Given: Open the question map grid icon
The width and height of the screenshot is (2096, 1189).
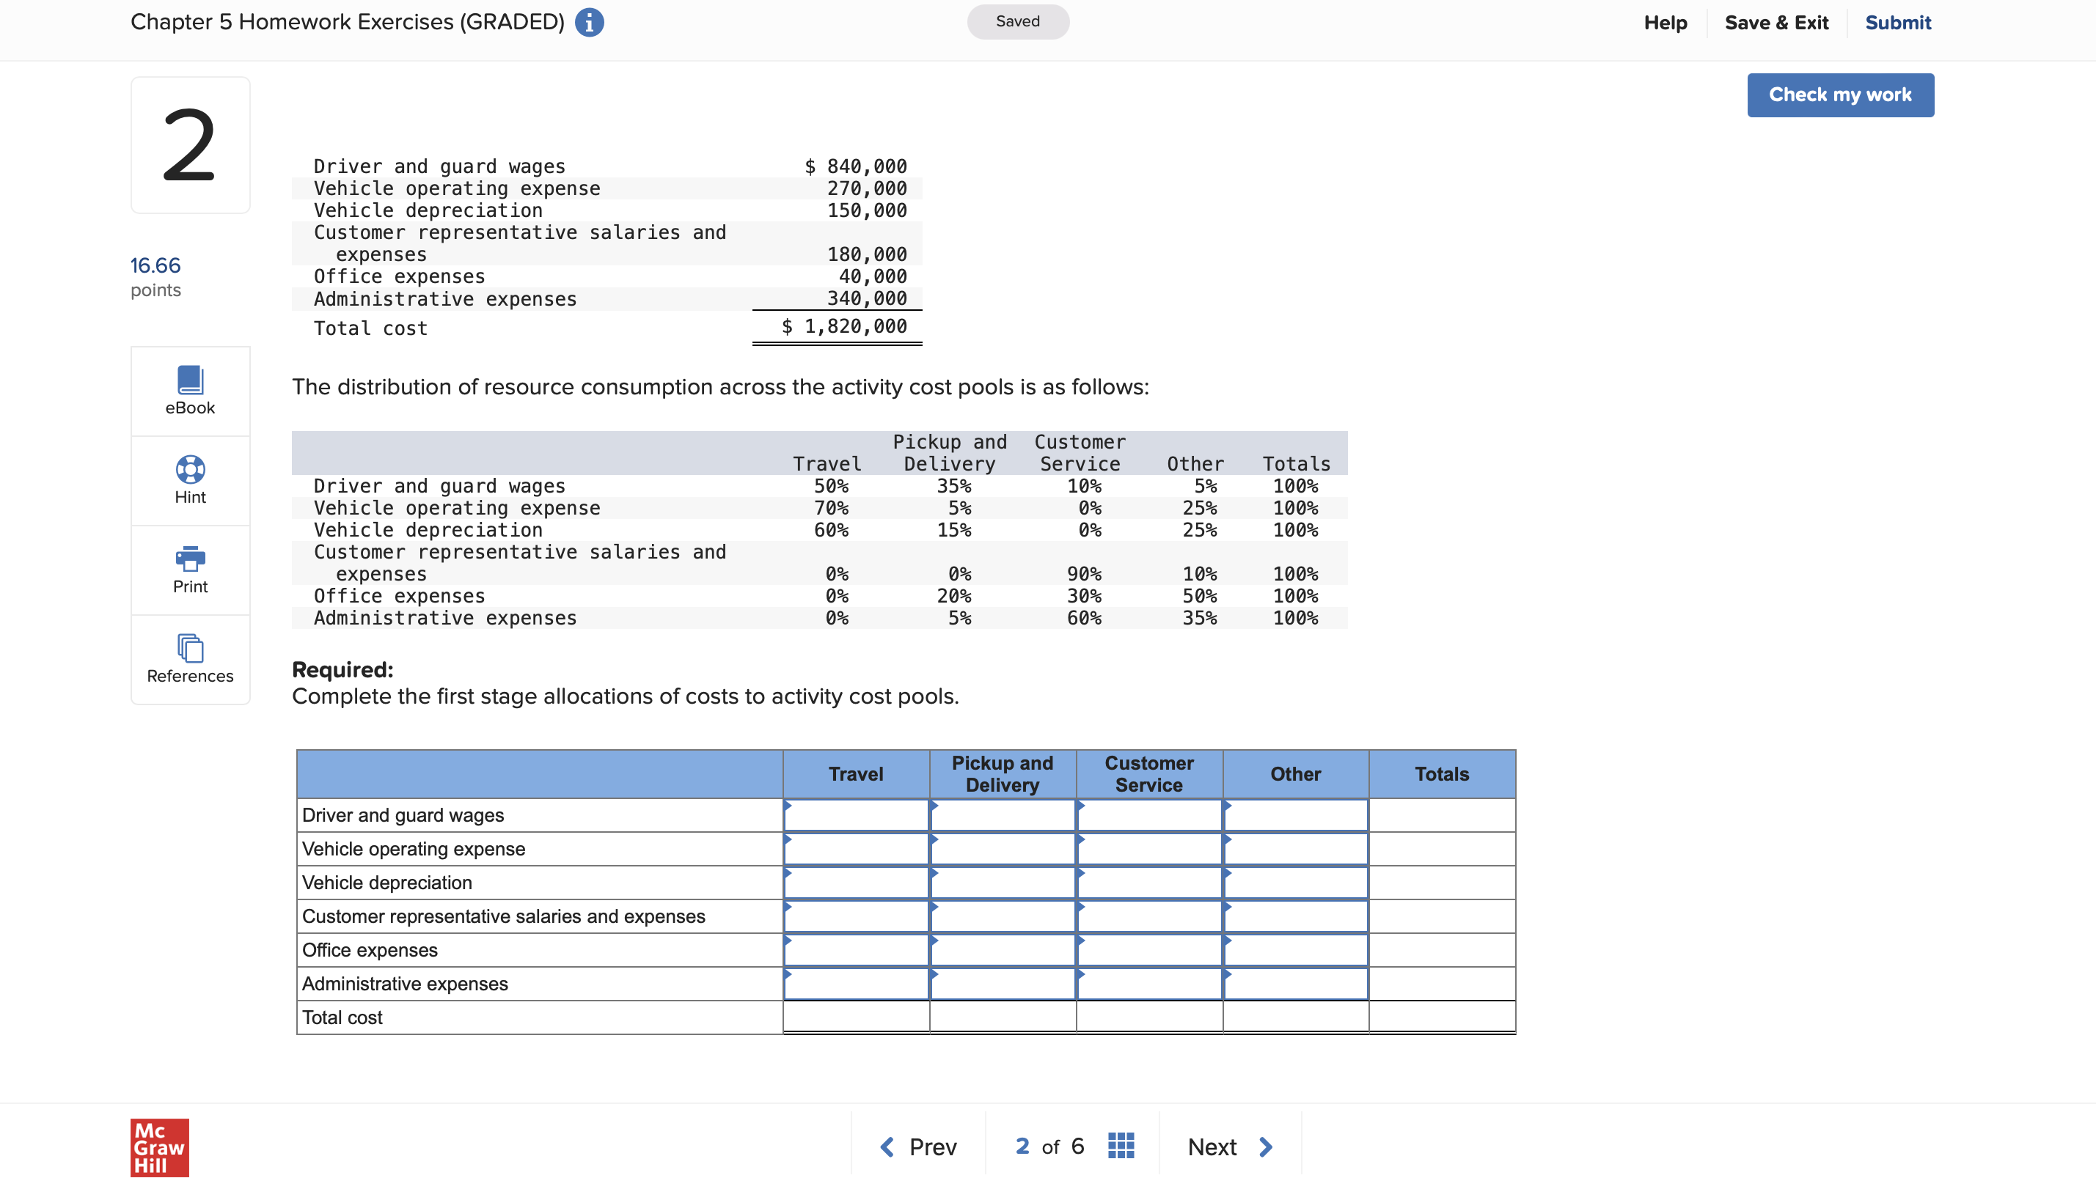Looking at the screenshot, I should 1121,1146.
